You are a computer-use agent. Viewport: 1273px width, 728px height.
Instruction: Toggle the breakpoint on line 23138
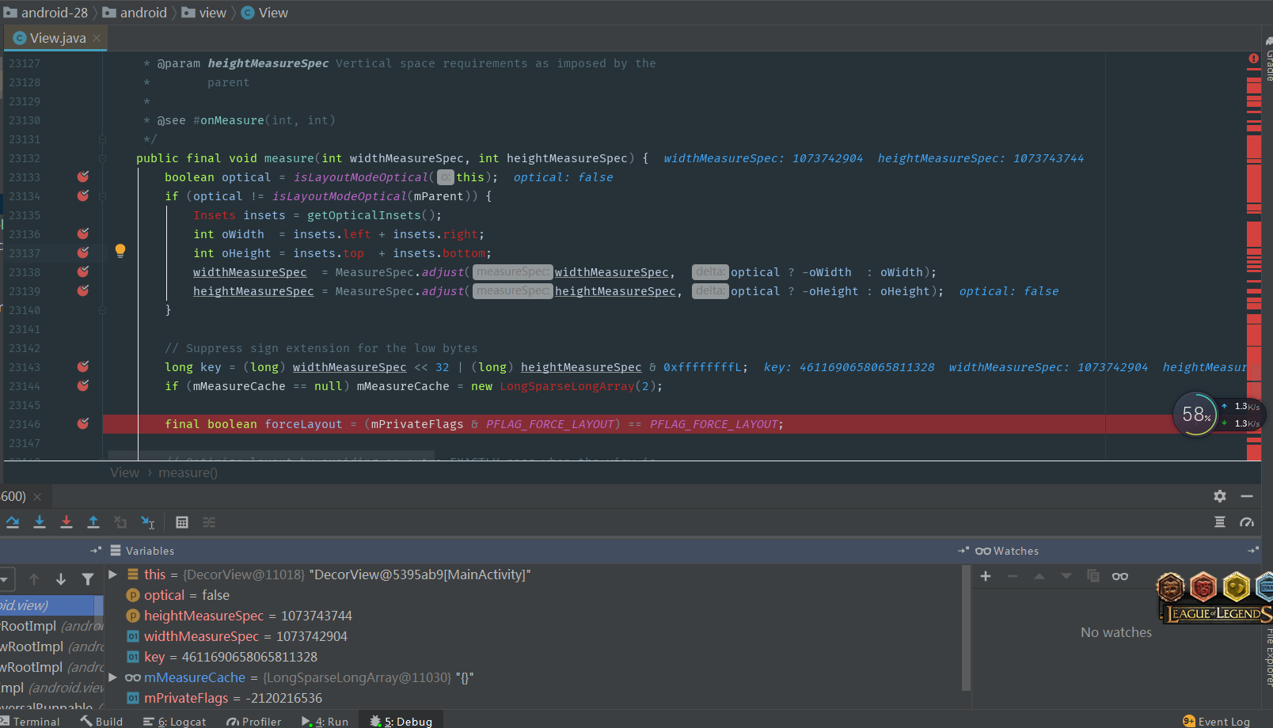point(83,271)
